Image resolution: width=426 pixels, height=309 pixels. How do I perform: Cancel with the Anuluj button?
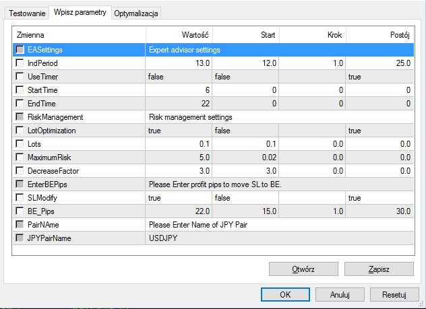tap(340, 295)
